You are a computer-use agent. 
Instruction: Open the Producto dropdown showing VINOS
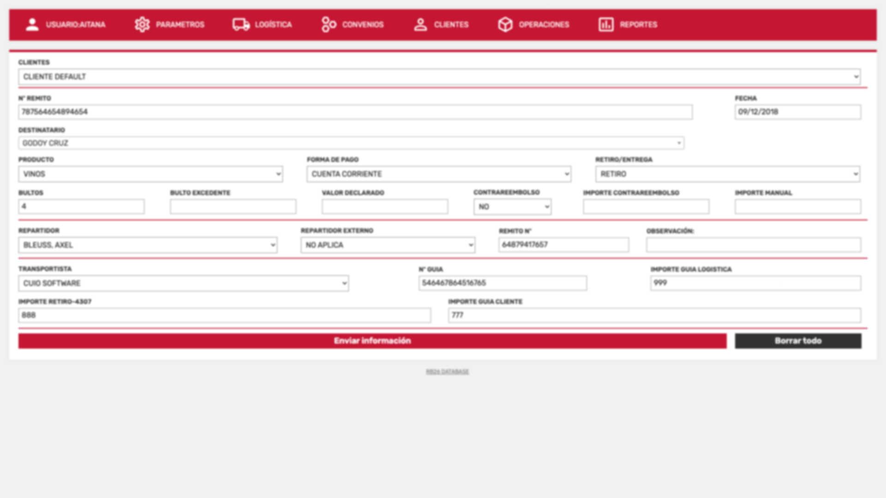pos(150,174)
